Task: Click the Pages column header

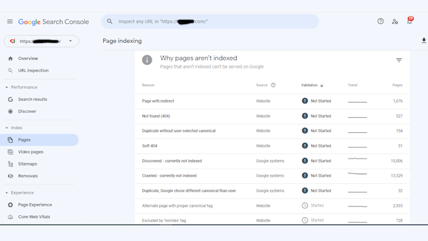Action: point(397,85)
